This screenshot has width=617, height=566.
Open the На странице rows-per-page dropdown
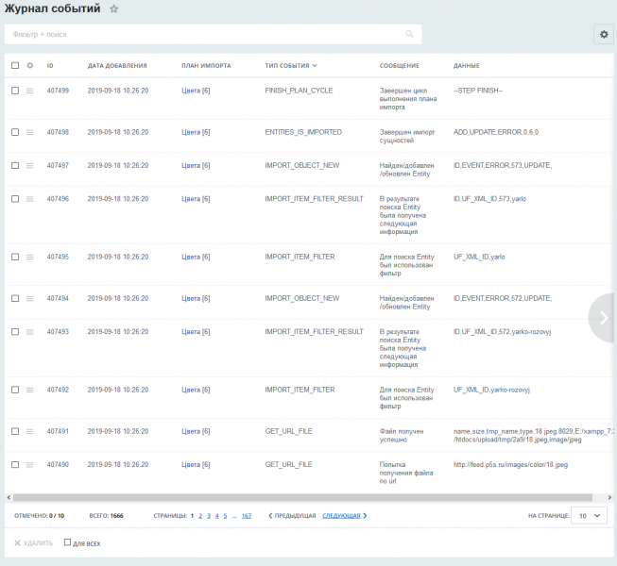pyautogui.click(x=590, y=516)
